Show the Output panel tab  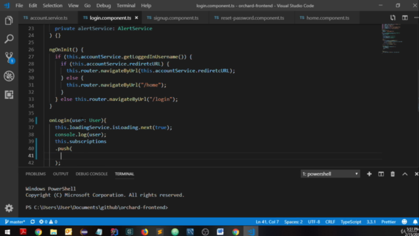(x=61, y=174)
